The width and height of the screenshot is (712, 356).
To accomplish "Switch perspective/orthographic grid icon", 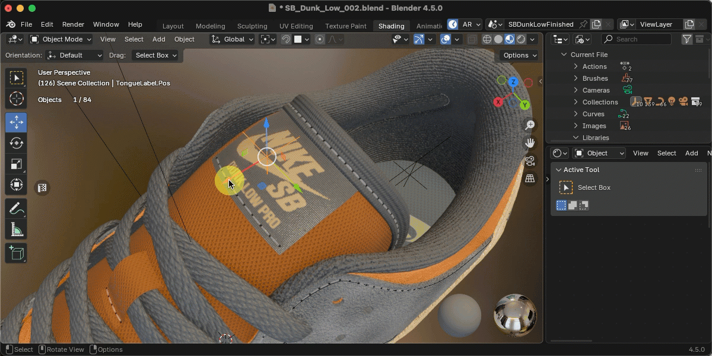I will [530, 179].
